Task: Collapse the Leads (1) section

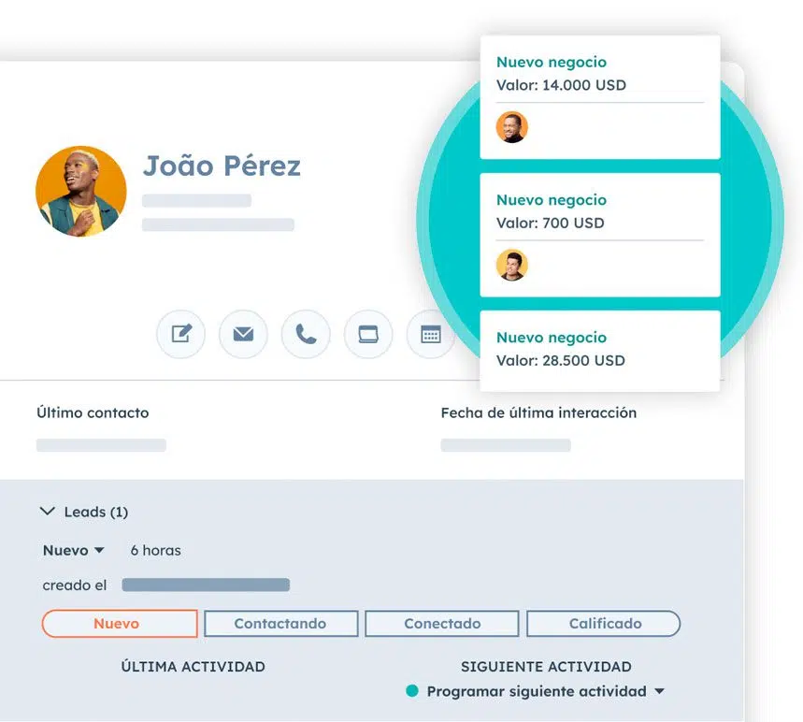Action: pyautogui.click(x=48, y=512)
